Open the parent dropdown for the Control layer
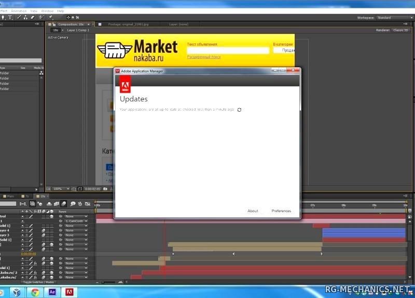415x298 pixels. coord(76,216)
